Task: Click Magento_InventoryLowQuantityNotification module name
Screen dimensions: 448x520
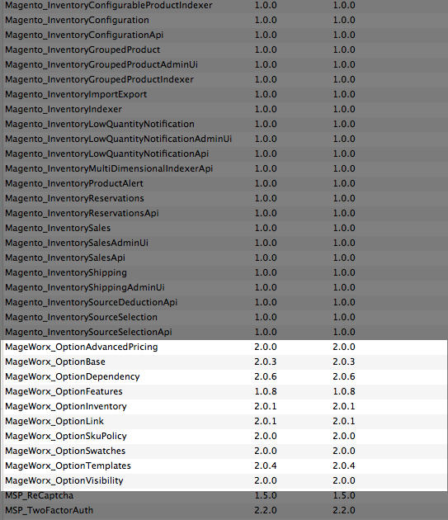Action: click(100, 125)
